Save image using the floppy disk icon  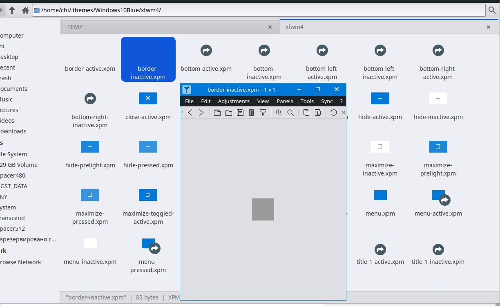(240, 112)
